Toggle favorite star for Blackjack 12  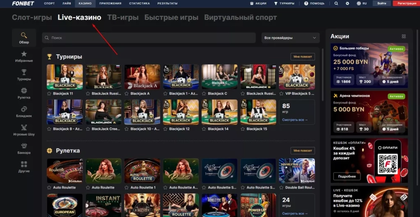tap(165, 129)
